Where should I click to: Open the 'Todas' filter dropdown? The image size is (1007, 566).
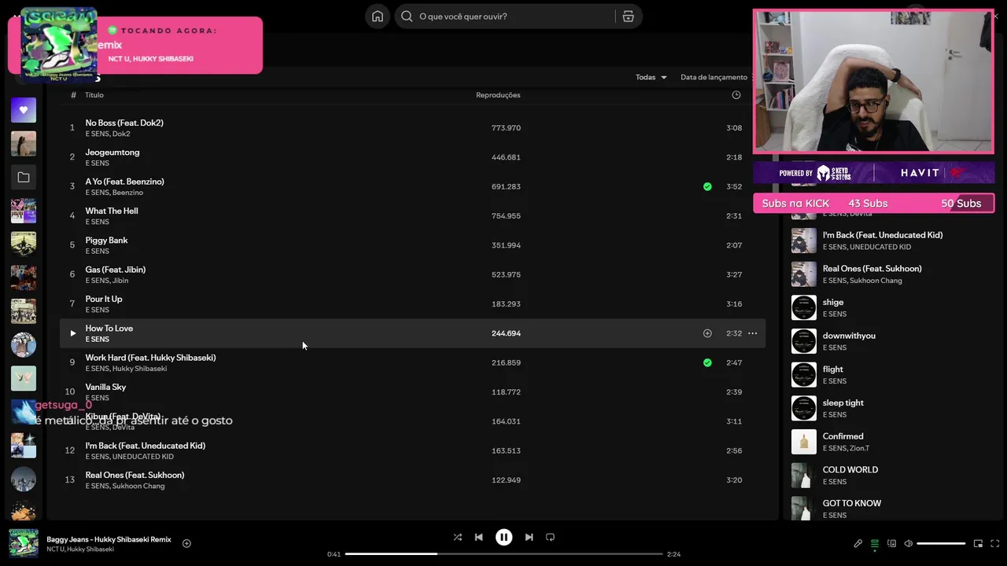point(651,77)
